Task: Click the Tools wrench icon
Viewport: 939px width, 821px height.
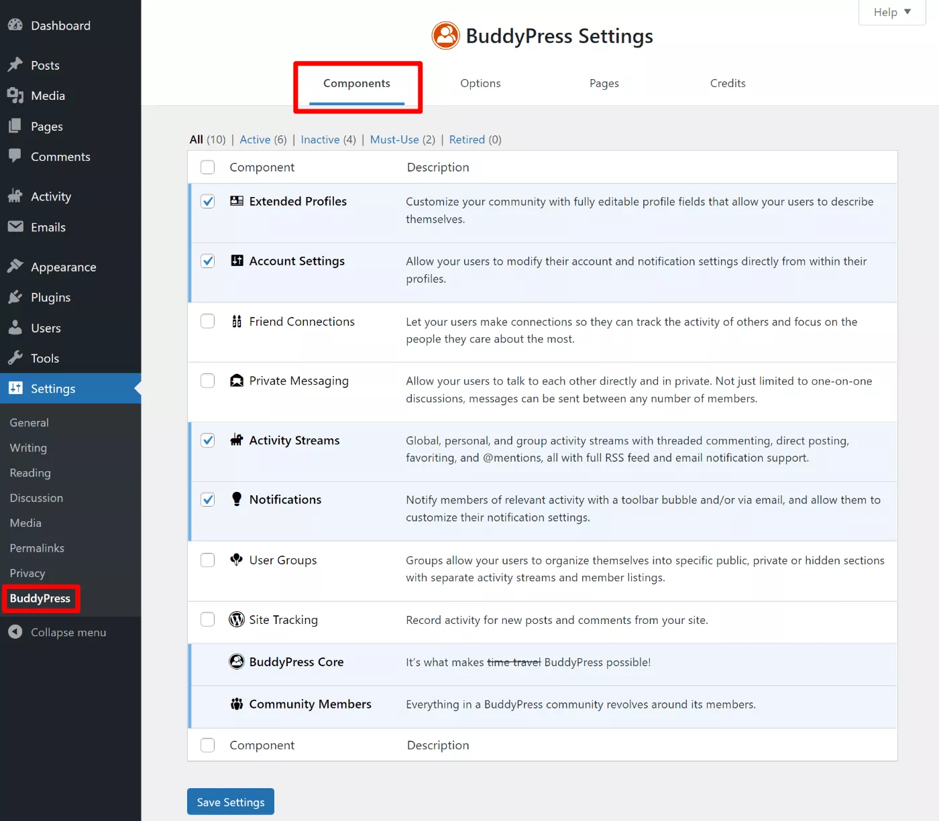Action: click(x=15, y=358)
